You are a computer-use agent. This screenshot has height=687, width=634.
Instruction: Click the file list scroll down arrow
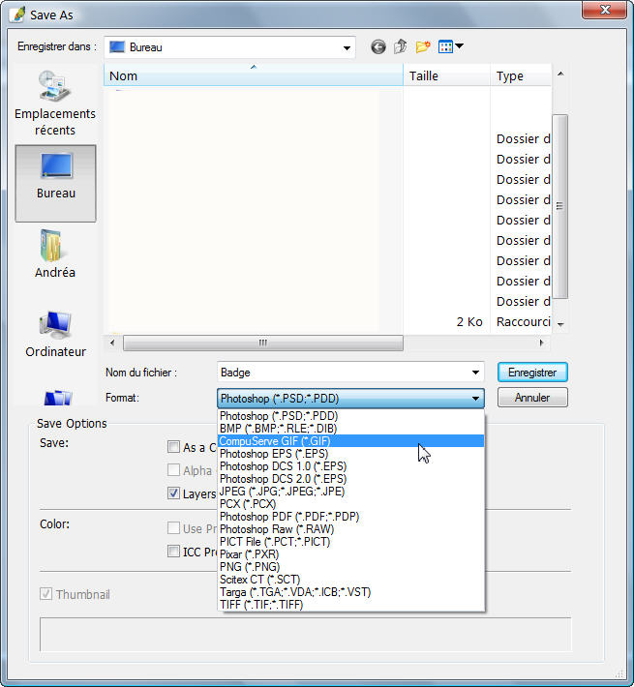[560, 325]
